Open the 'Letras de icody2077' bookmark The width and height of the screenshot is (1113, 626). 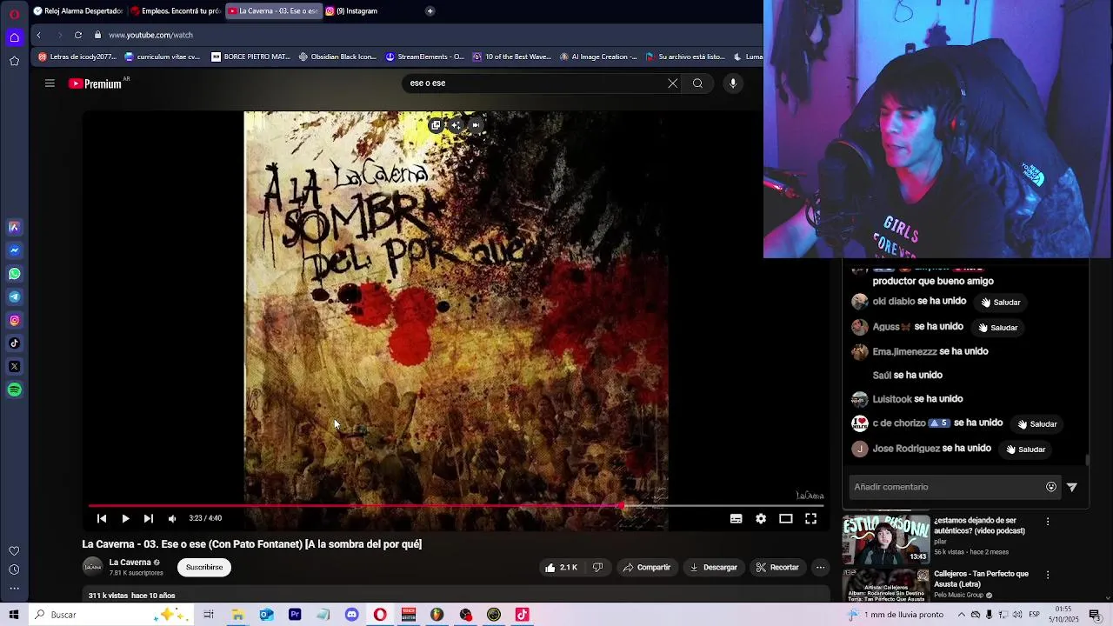pos(77,57)
